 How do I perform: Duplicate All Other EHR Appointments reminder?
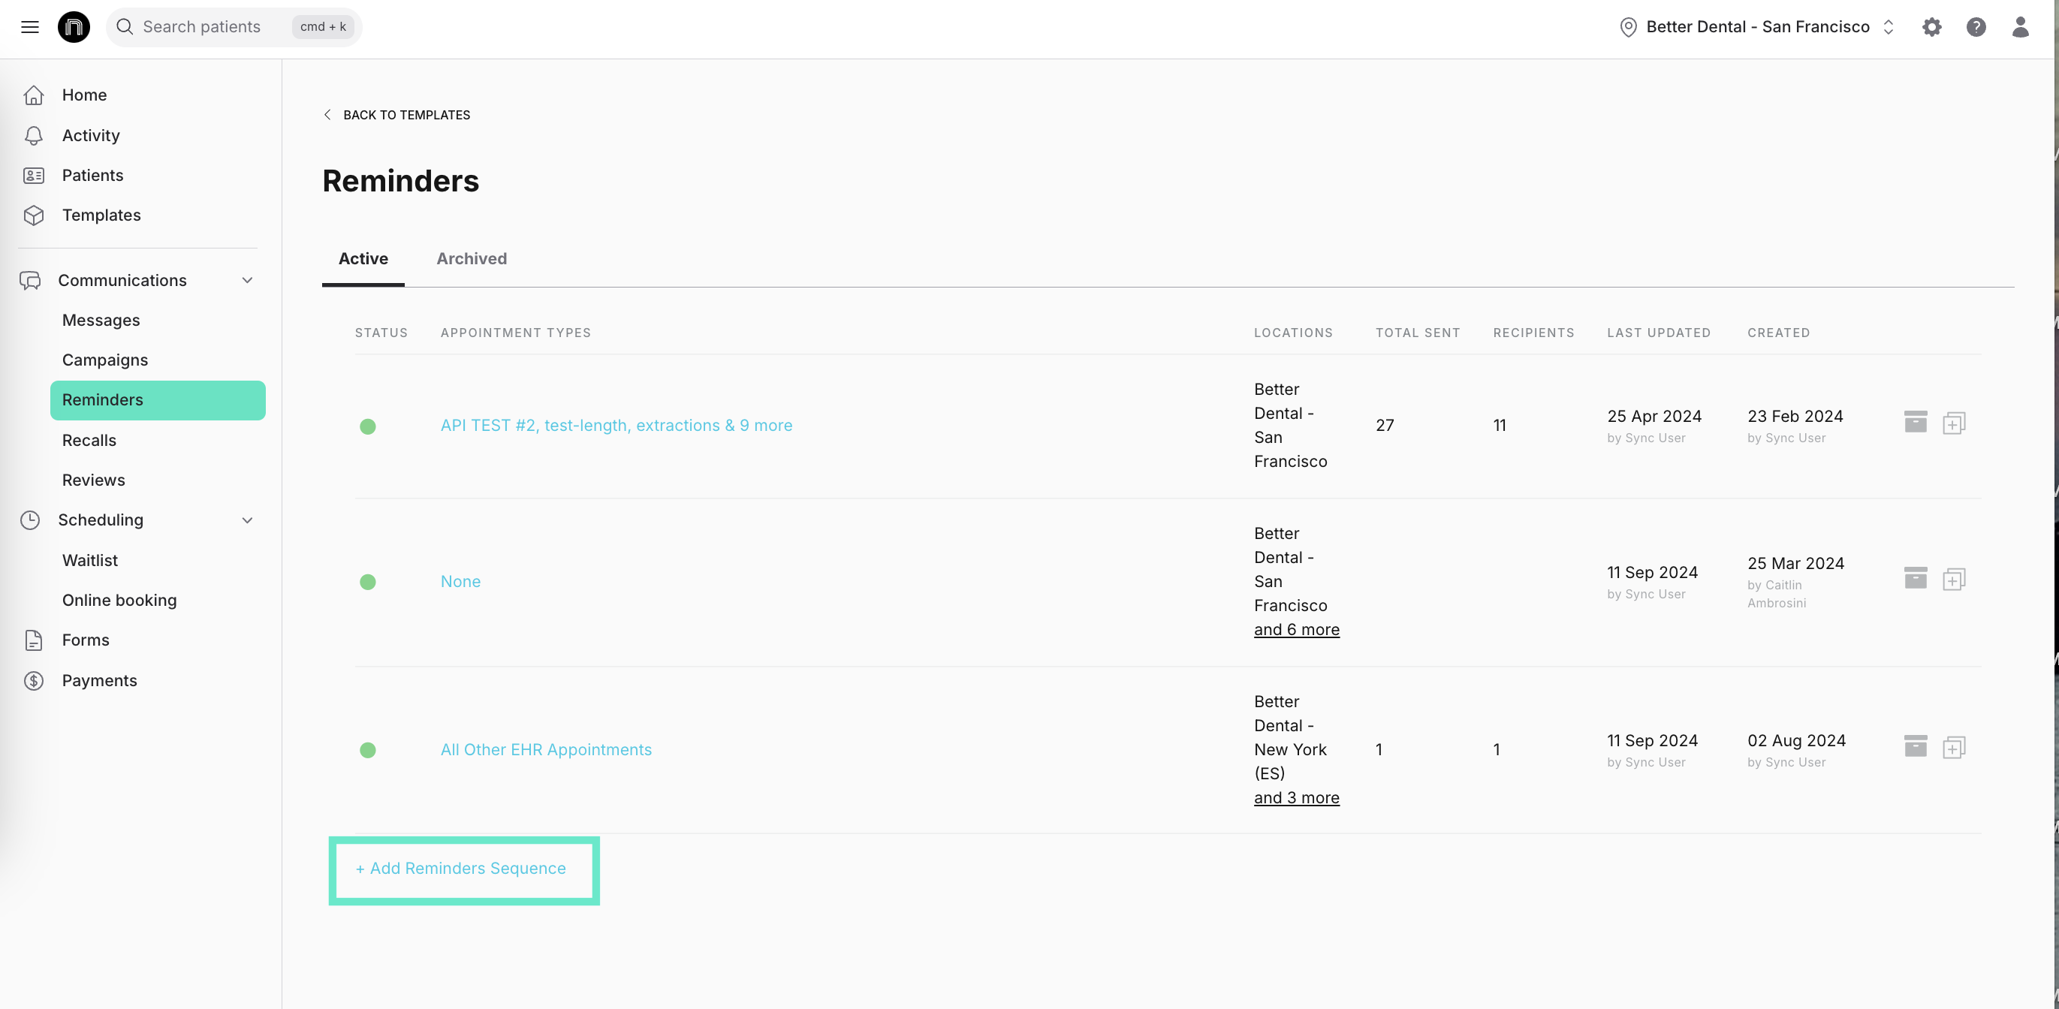point(1953,747)
